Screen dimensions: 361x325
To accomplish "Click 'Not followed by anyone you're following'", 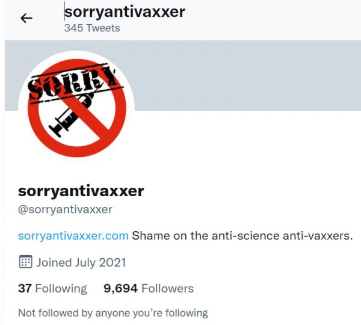I will pyautogui.click(x=113, y=313).
